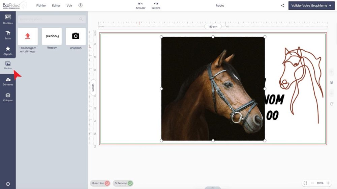Click zoom in plus button
The height and width of the screenshot is (189, 337).
(328, 183)
